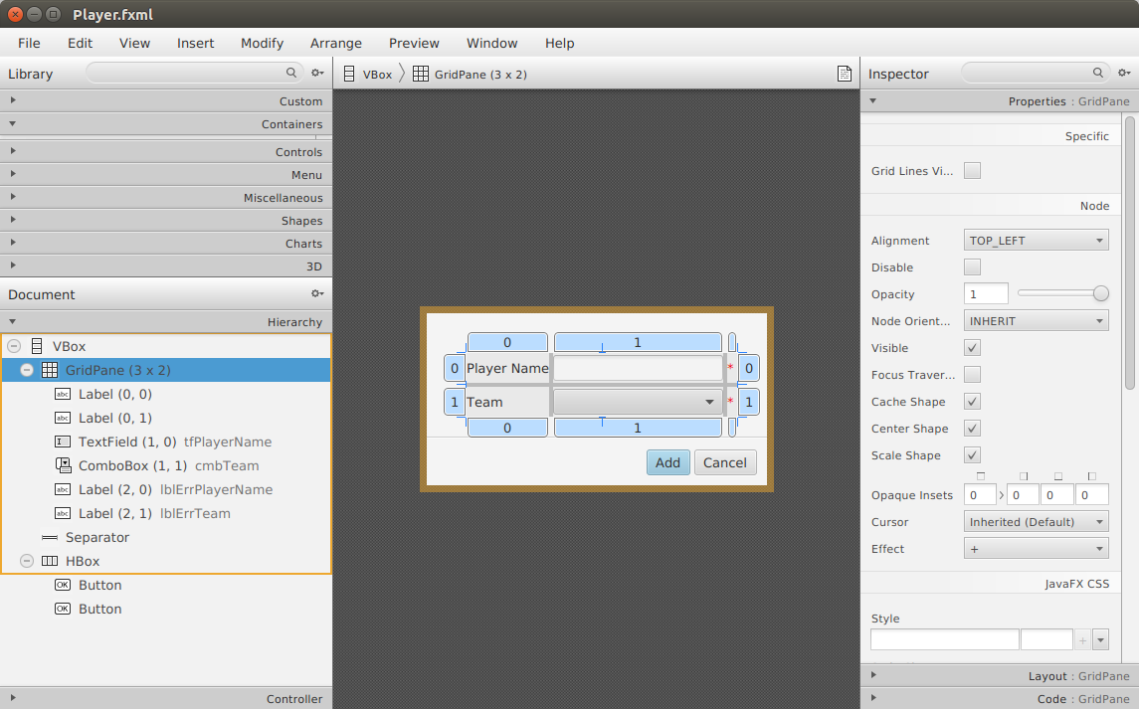This screenshot has height=709, width=1139.
Task: Click the Cancel button in the dialog
Action: coord(725,462)
